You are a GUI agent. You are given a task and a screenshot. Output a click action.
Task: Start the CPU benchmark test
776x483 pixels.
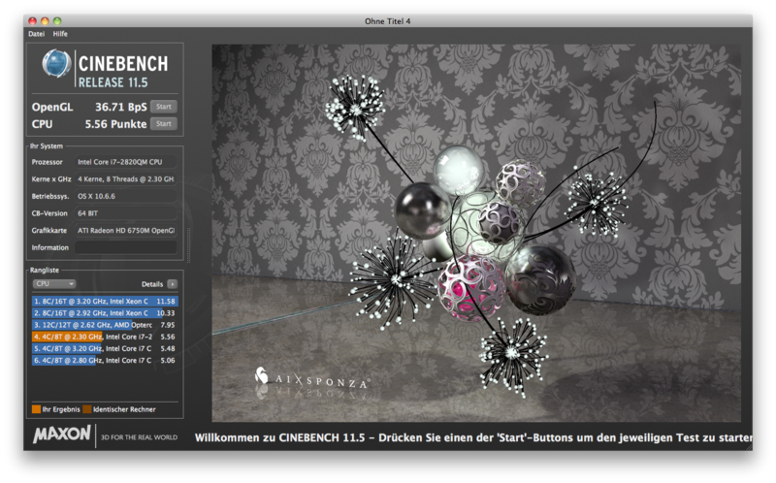click(x=163, y=124)
